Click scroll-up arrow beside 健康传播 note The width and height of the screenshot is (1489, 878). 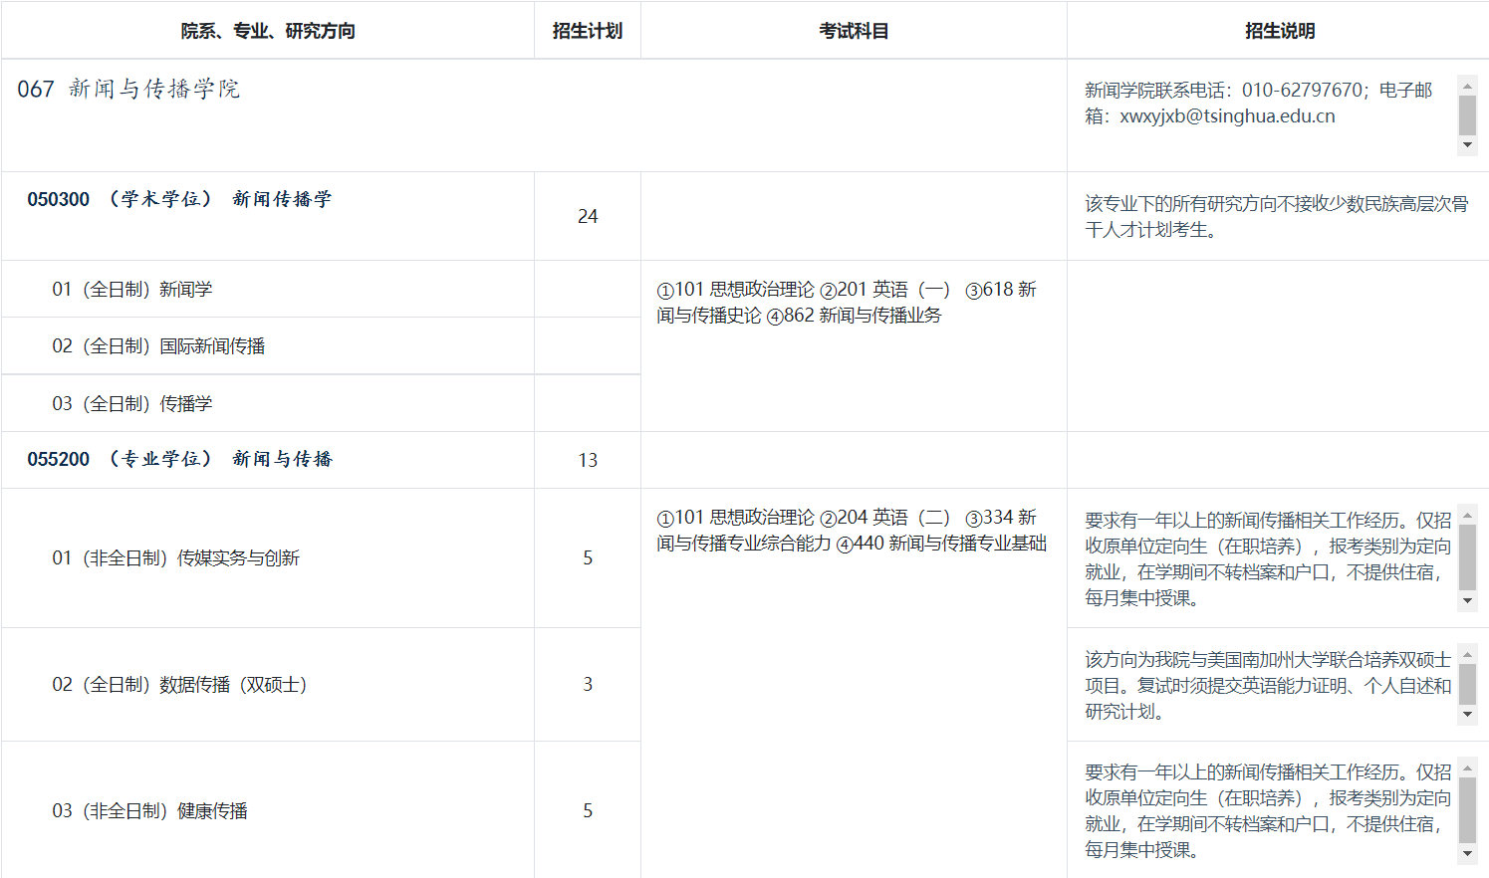[x=1467, y=768]
